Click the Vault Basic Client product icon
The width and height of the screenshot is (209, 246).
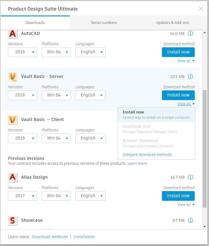click(x=12, y=120)
